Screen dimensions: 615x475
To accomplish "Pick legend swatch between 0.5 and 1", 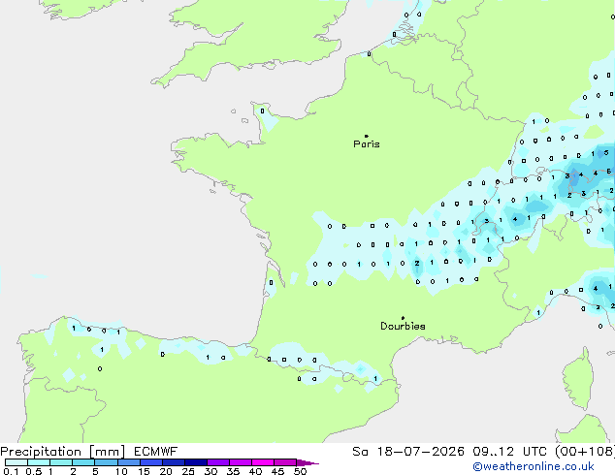I will [39, 462].
